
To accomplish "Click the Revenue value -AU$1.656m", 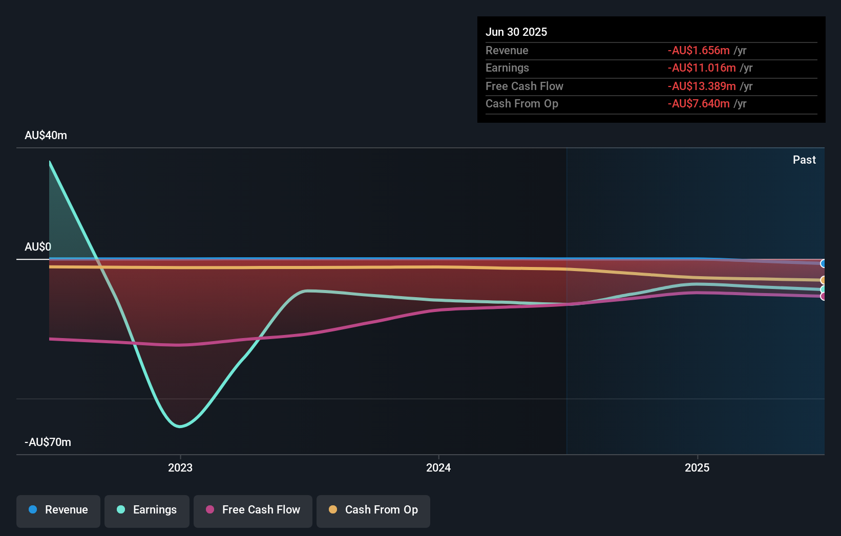I will 699,51.
